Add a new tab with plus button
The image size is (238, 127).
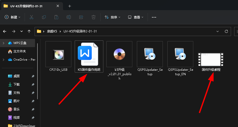(70, 6)
